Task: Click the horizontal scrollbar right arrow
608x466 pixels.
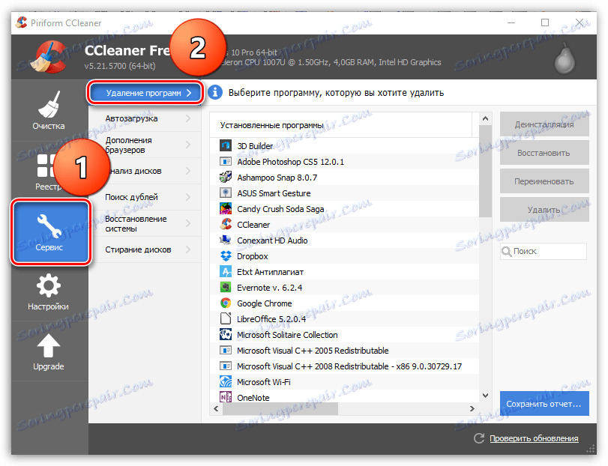Action: tap(472, 408)
